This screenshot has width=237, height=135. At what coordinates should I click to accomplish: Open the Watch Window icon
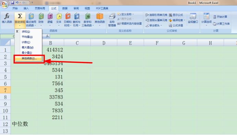[193, 16]
